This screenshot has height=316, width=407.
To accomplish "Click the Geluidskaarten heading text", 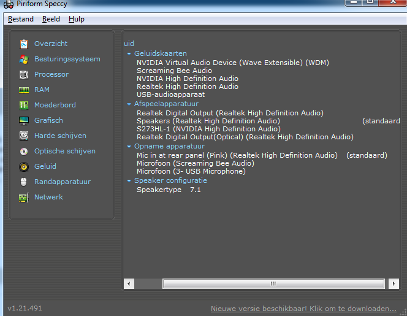I will (x=161, y=53).
